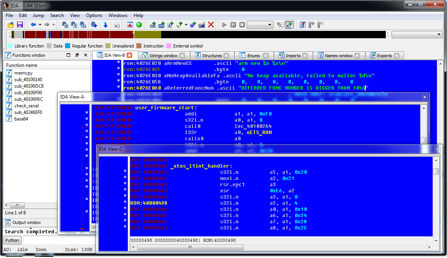The height and width of the screenshot is (258, 447).
Task: Jump forward with the gray right arrow
Action: [47, 25]
